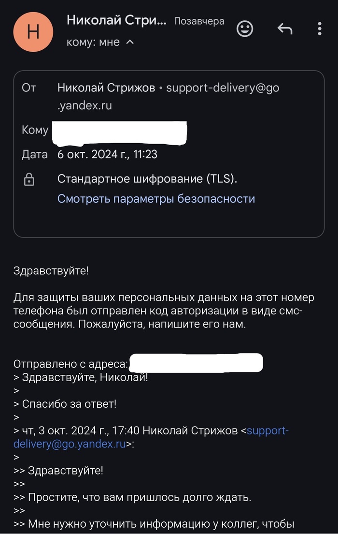Tap the "От" label in the details card
This screenshot has height=534, width=338.
pyautogui.click(x=28, y=88)
